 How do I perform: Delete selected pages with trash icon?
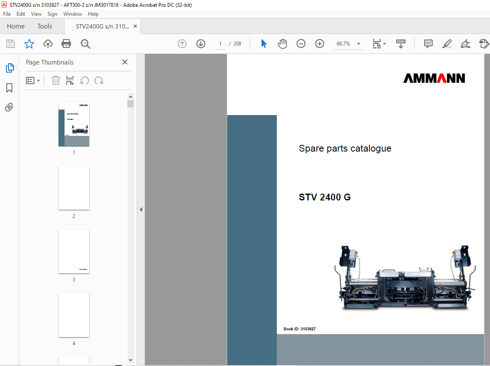pyautogui.click(x=56, y=80)
